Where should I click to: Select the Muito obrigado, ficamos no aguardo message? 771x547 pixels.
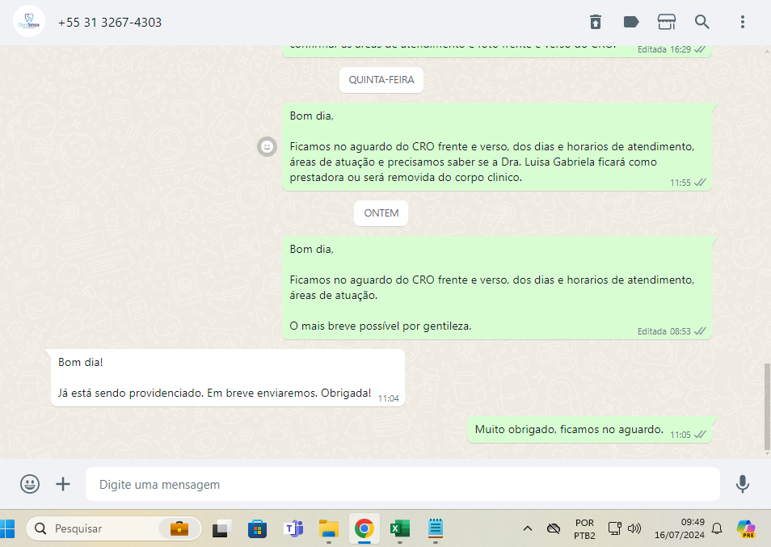[589, 430]
